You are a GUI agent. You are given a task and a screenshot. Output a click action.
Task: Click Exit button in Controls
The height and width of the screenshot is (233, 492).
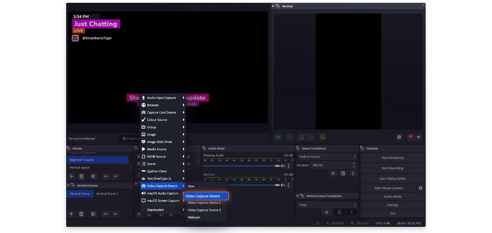393,213
